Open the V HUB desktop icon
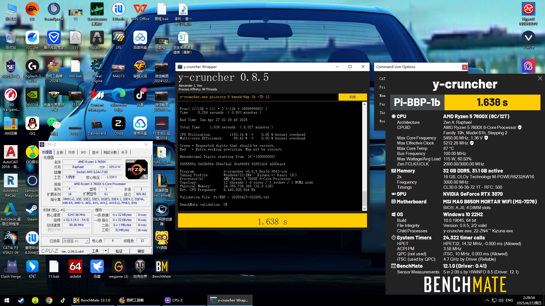The width and height of the screenshot is (545, 306). 528,40
